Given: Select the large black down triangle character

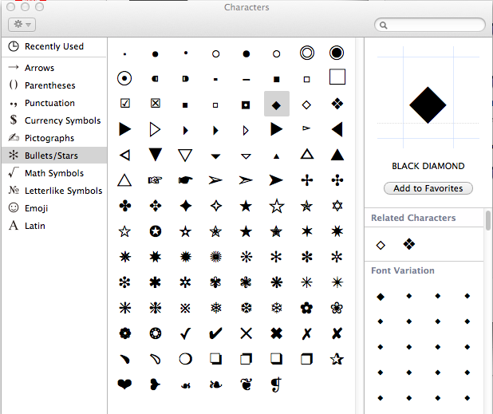Looking at the screenshot, I should (x=155, y=154).
